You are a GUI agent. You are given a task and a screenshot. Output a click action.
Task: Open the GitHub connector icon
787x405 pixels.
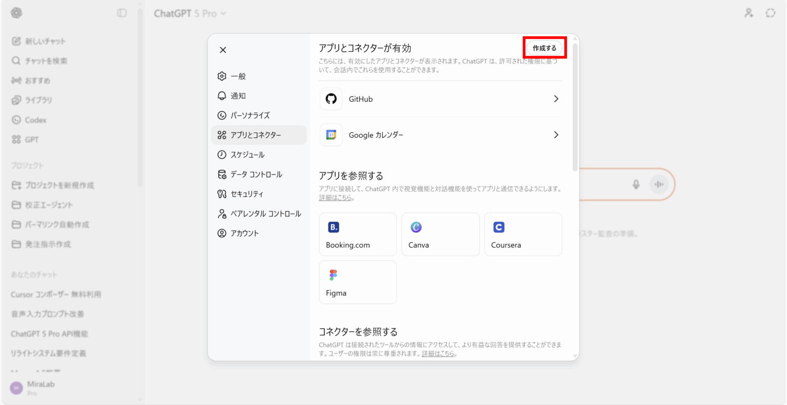[x=331, y=99]
